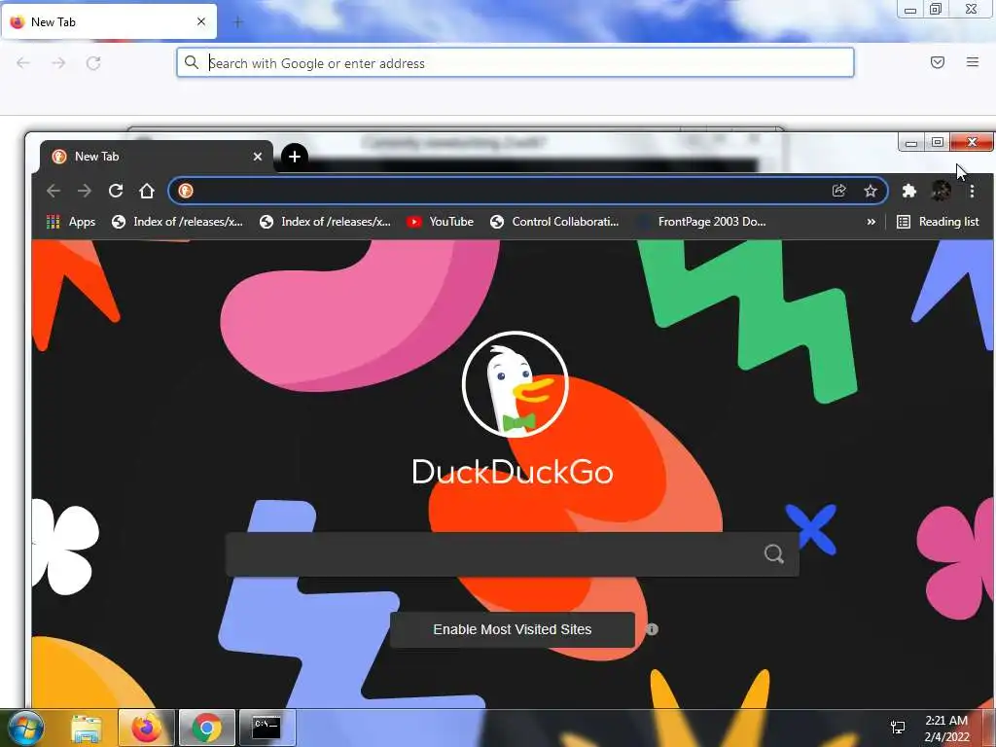The image size is (996, 747).
Task: Open second Index of /releases bookmark
Action: (325, 222)
